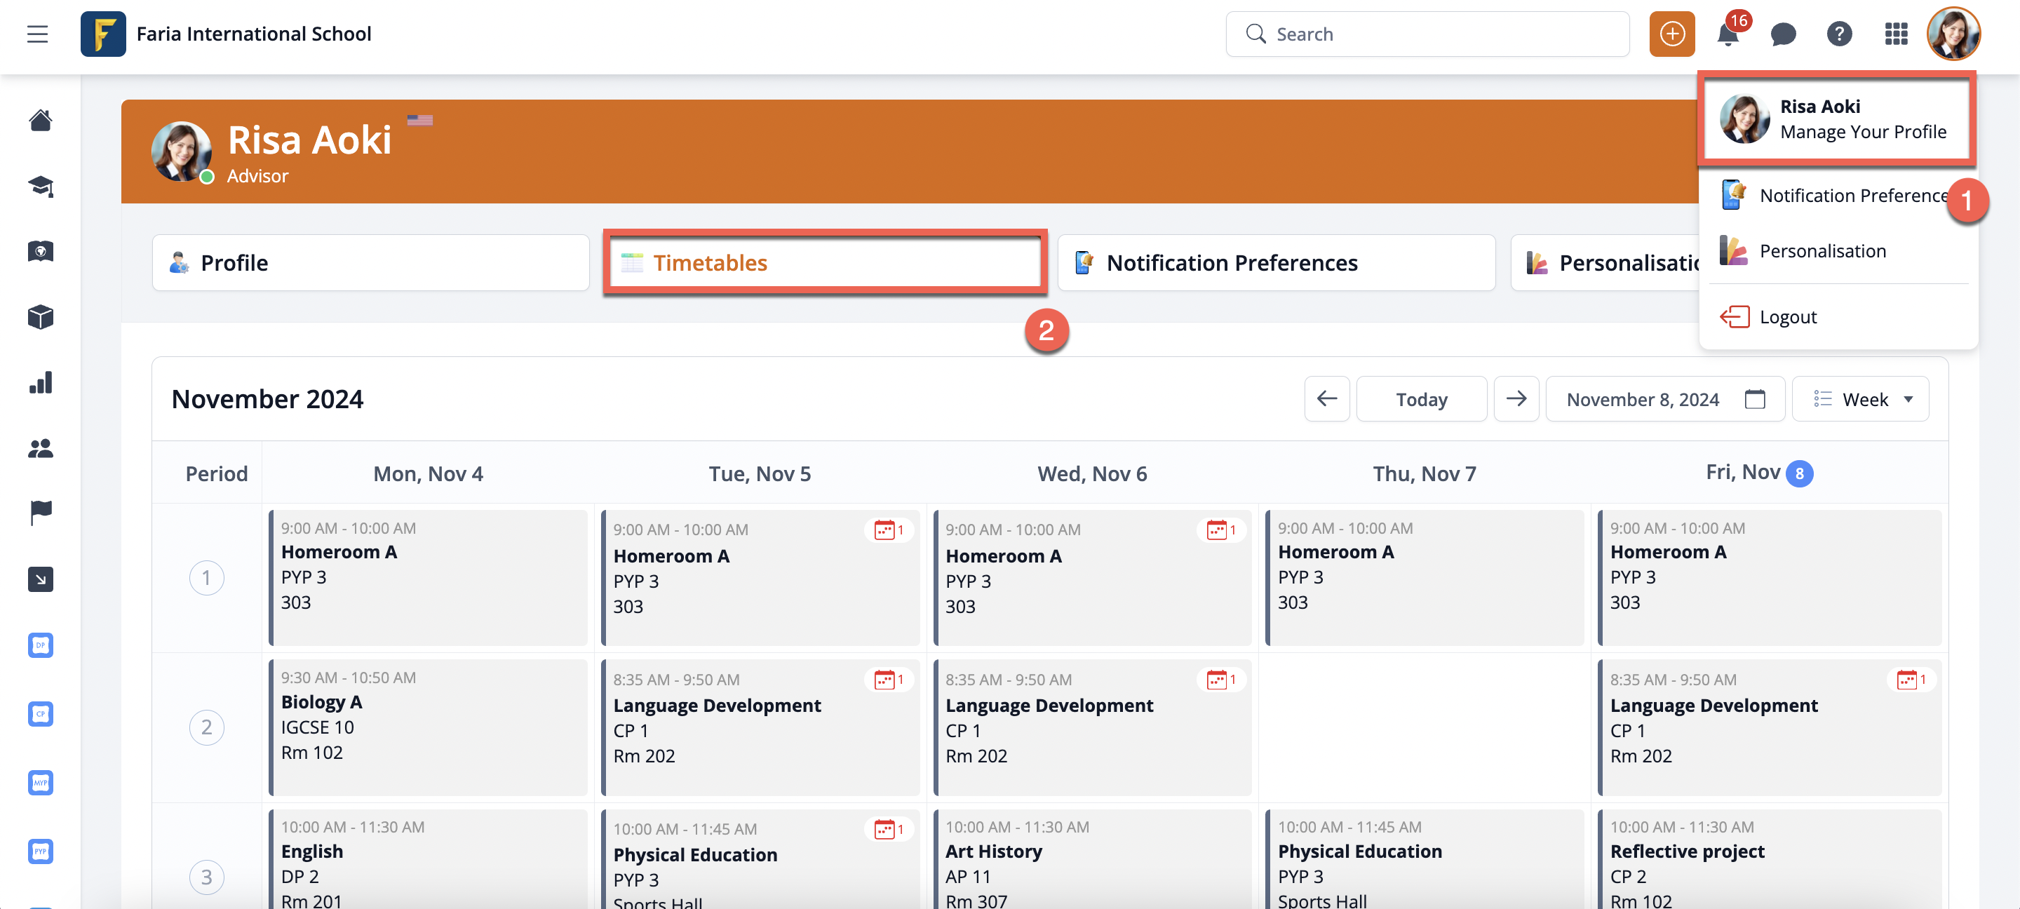This screenshot has height=909, width=2020.
Task: Click the home icon in sidebar
Action: [x=41, y=121]
